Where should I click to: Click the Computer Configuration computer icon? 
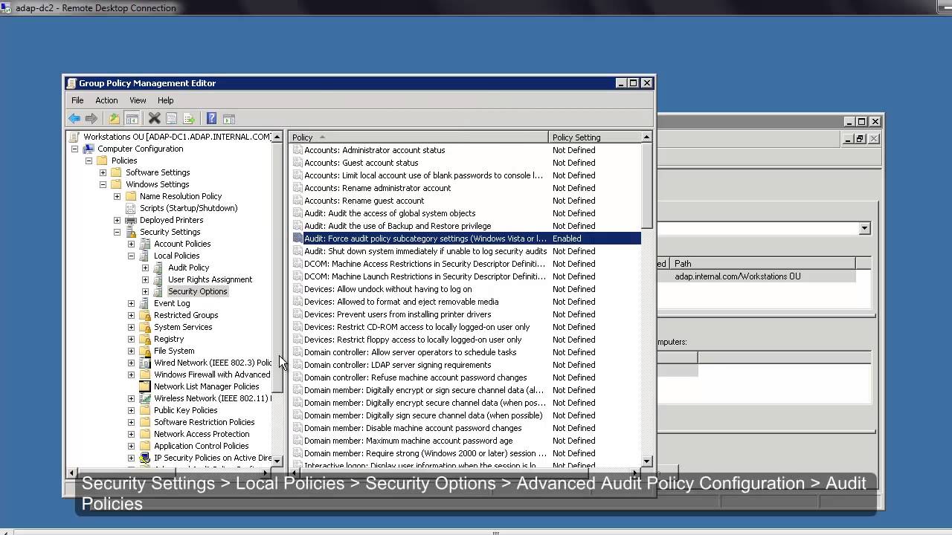pyautogui.click(x=89, y=149)
